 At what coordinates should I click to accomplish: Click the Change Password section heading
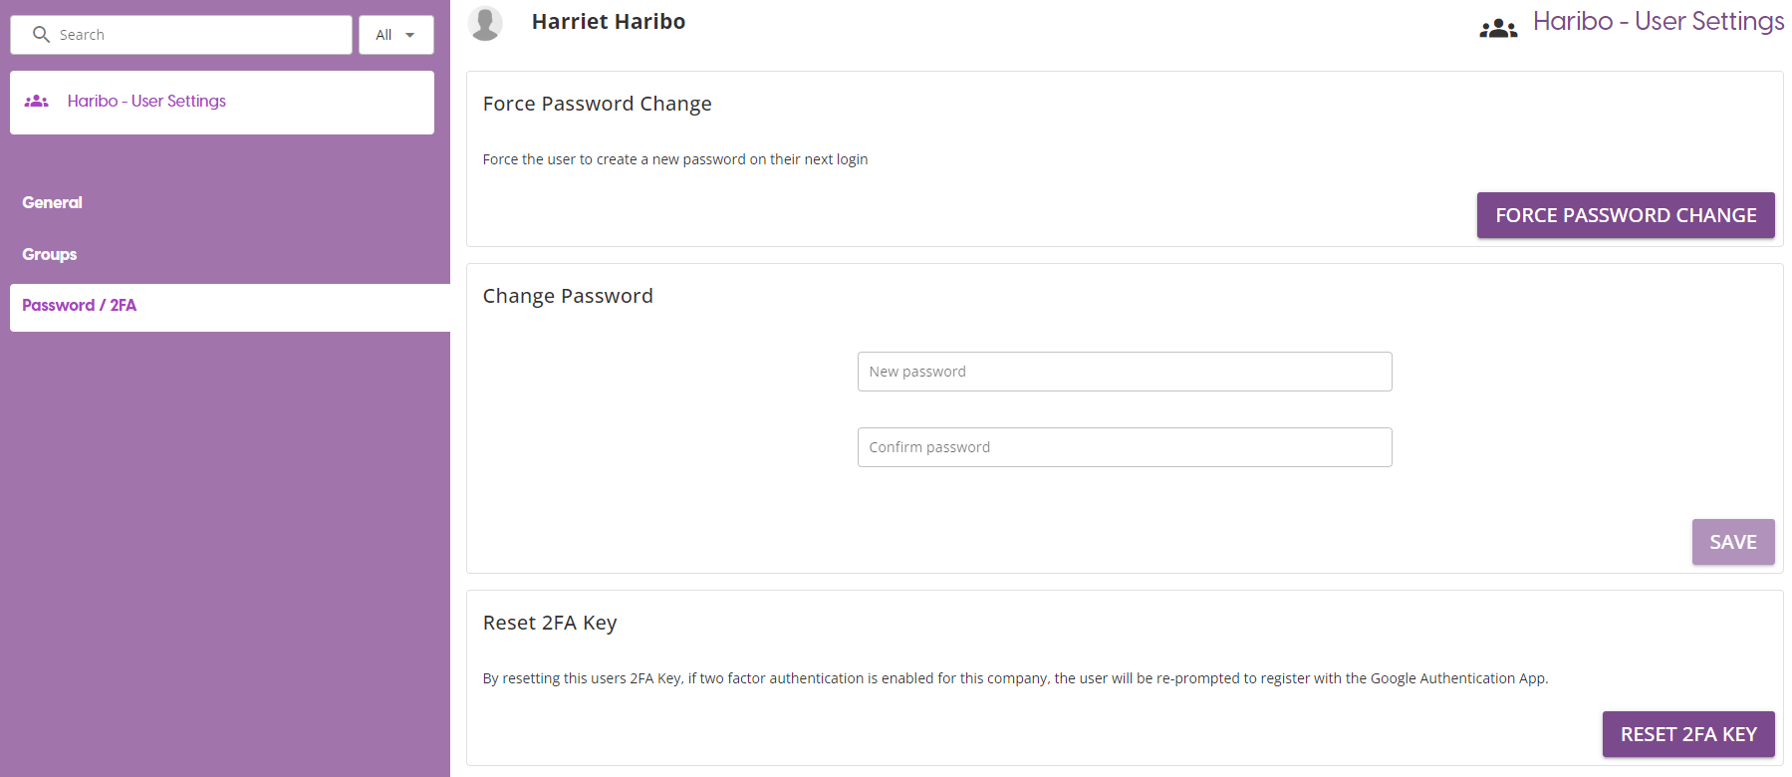(x=568, y=296)
